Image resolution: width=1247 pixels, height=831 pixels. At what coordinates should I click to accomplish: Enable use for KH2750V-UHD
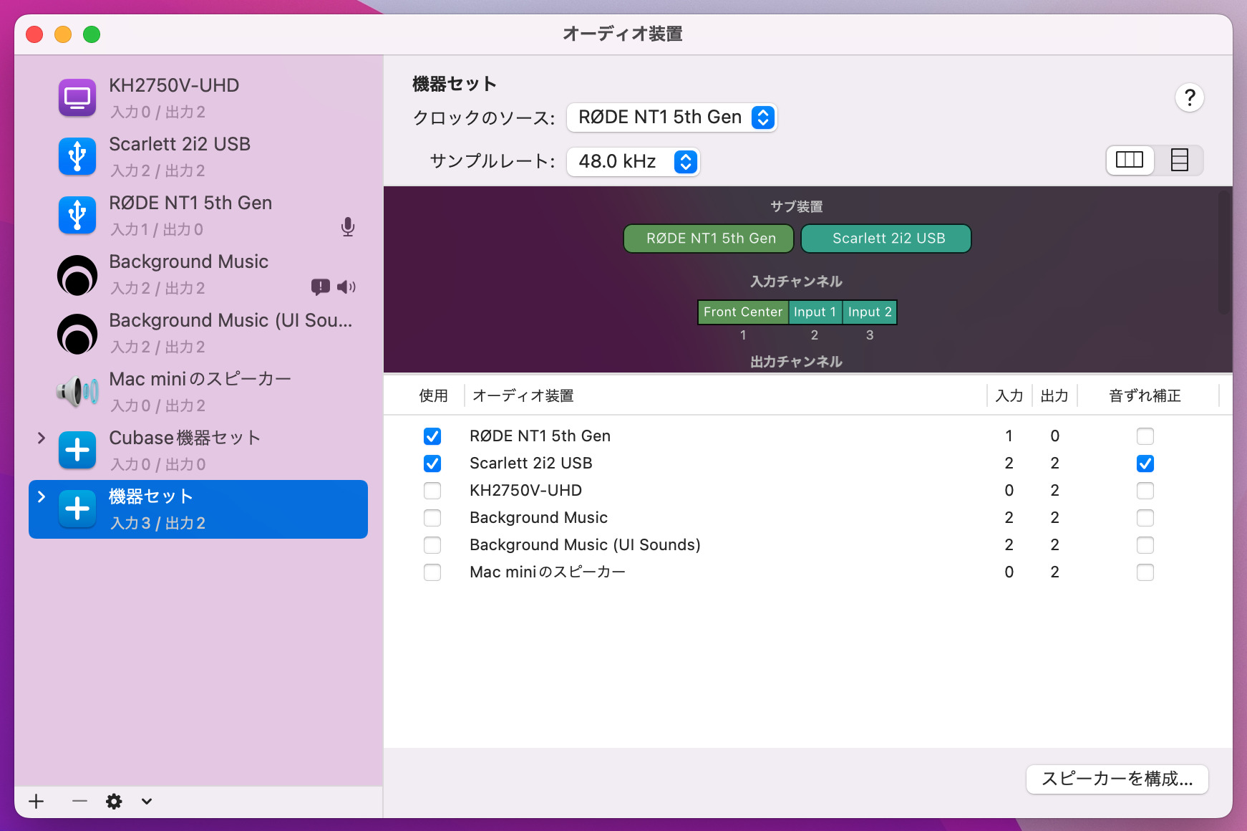point(432,491)
